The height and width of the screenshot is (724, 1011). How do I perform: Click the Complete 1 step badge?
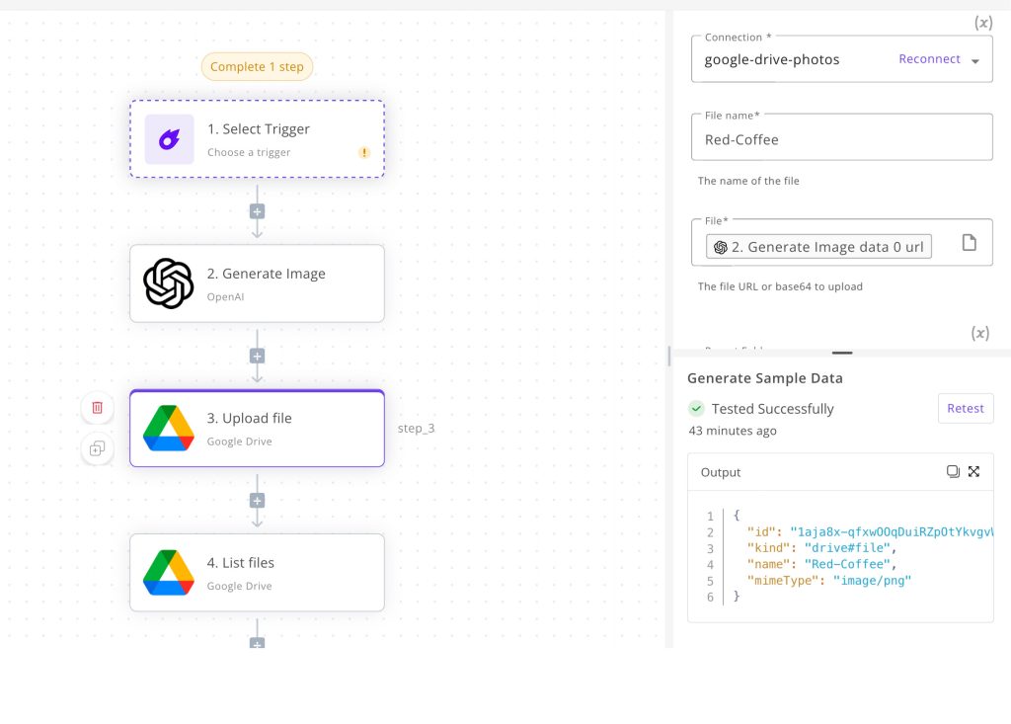257,66
